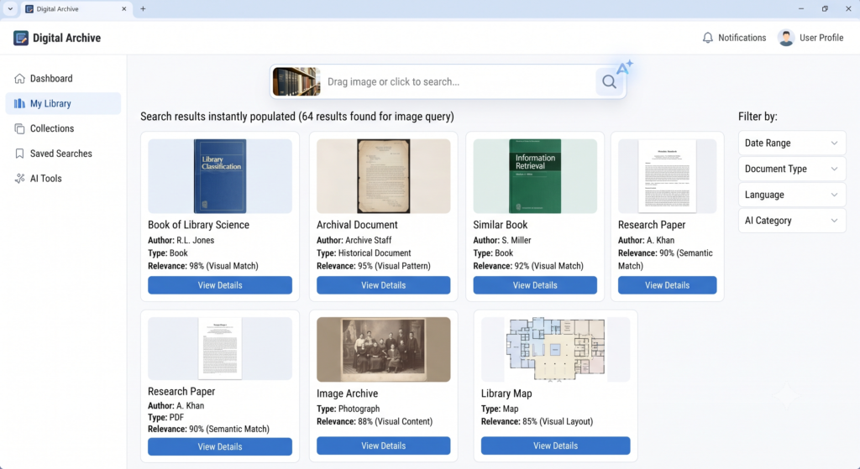Click title 'Image Archive'
The image size is (860, 469).
pyautogui.click(x=347, y=393)
